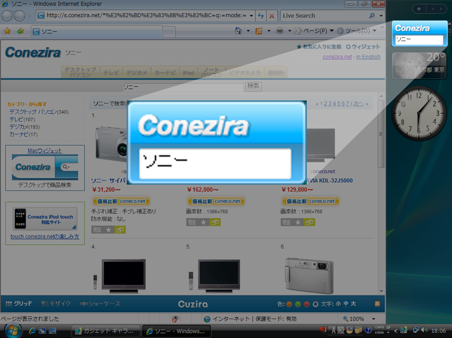
Task: Click デジカメ(193) category link
Action: click(x=24, y=126)
